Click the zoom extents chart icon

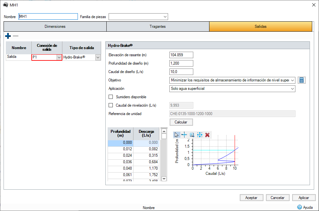point(200,135)
